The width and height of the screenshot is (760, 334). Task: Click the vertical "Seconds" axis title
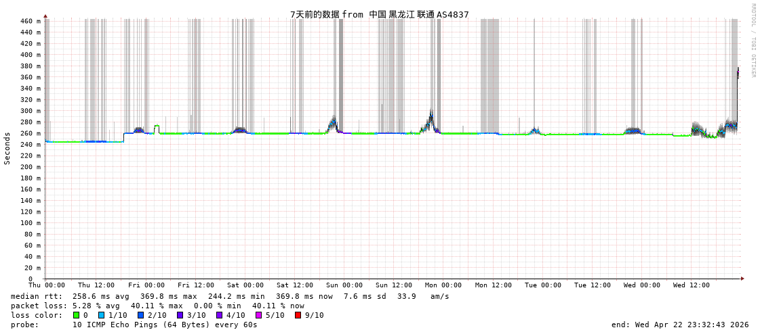[x=7, y=148]
